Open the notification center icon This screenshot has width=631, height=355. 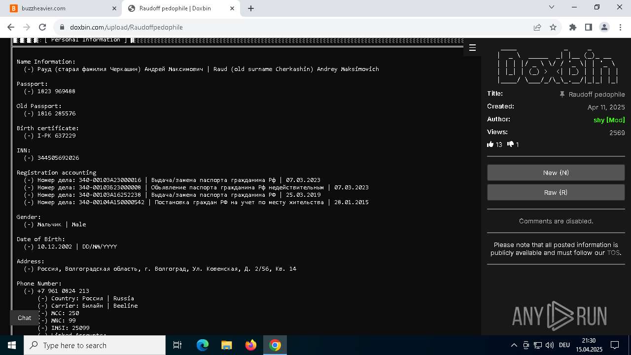tap(615, 345)
